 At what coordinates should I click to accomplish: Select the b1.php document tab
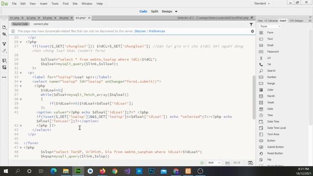(15, 18)
